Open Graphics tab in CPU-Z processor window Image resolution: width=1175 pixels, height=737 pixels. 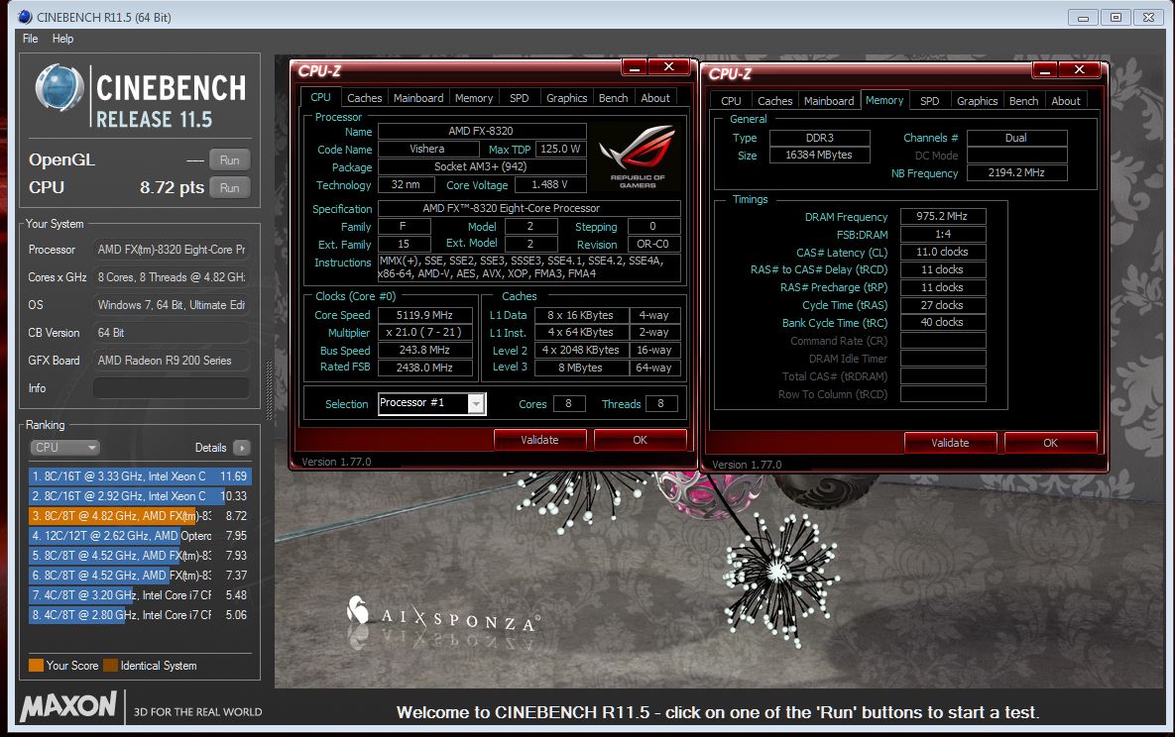[x=566, y=97]
